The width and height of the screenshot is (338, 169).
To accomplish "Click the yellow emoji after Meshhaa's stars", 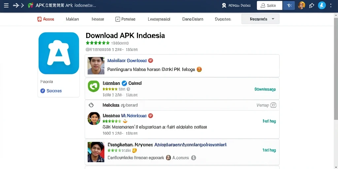I will click(125, 121).
